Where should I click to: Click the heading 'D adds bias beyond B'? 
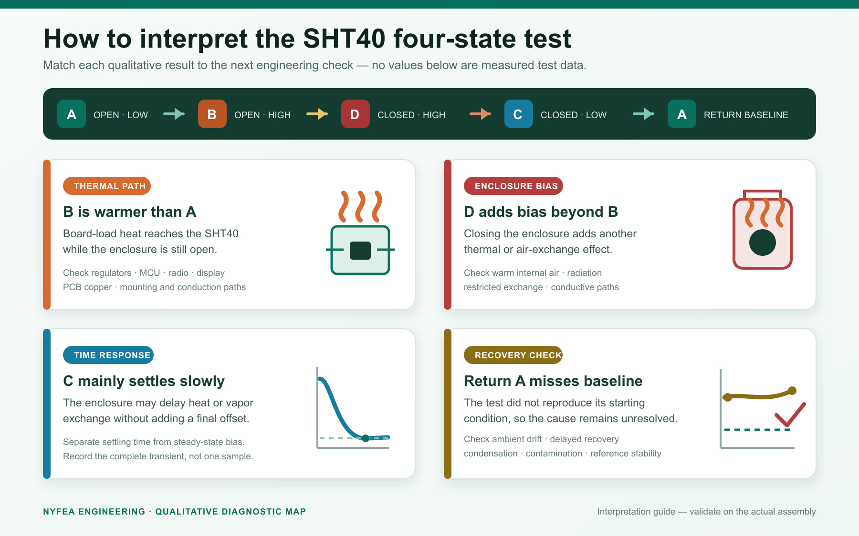point(541,212)
